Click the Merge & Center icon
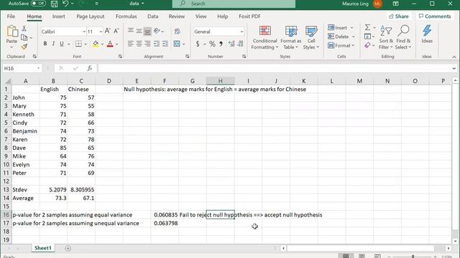This screenshot has height=258, width=460. click(177, 44)
